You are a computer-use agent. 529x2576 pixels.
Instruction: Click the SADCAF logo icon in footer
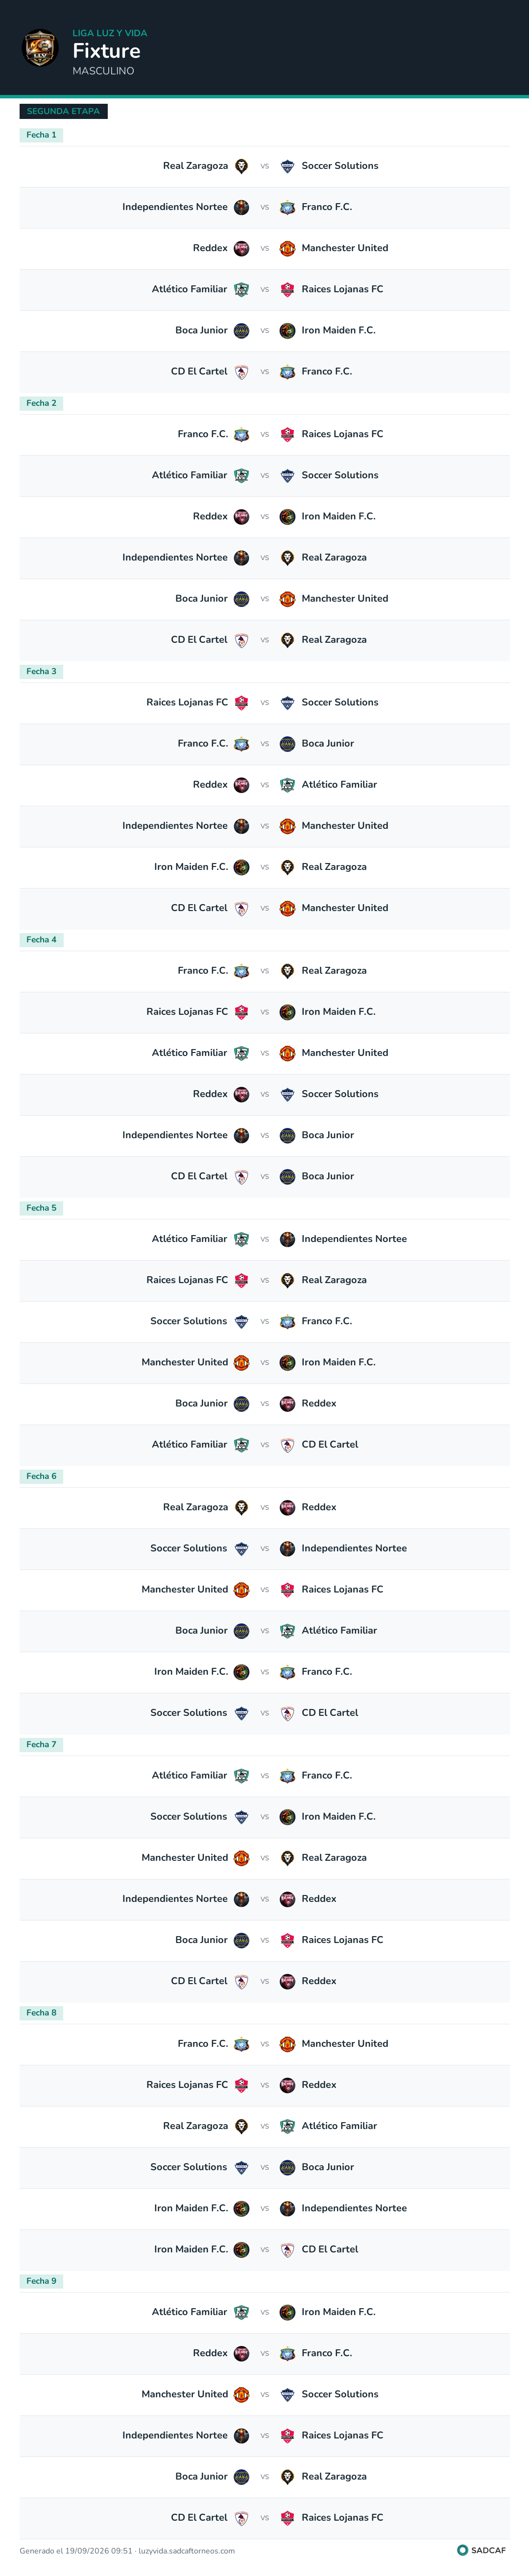(462, 2550)
